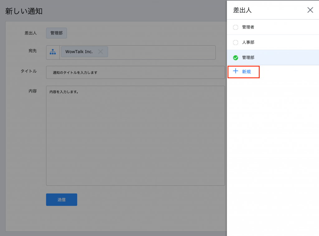319x236 pixels.
Task: Click the WowTalk Inc. recipient chip
Action: pyautogui.click(x=84, y=52)
